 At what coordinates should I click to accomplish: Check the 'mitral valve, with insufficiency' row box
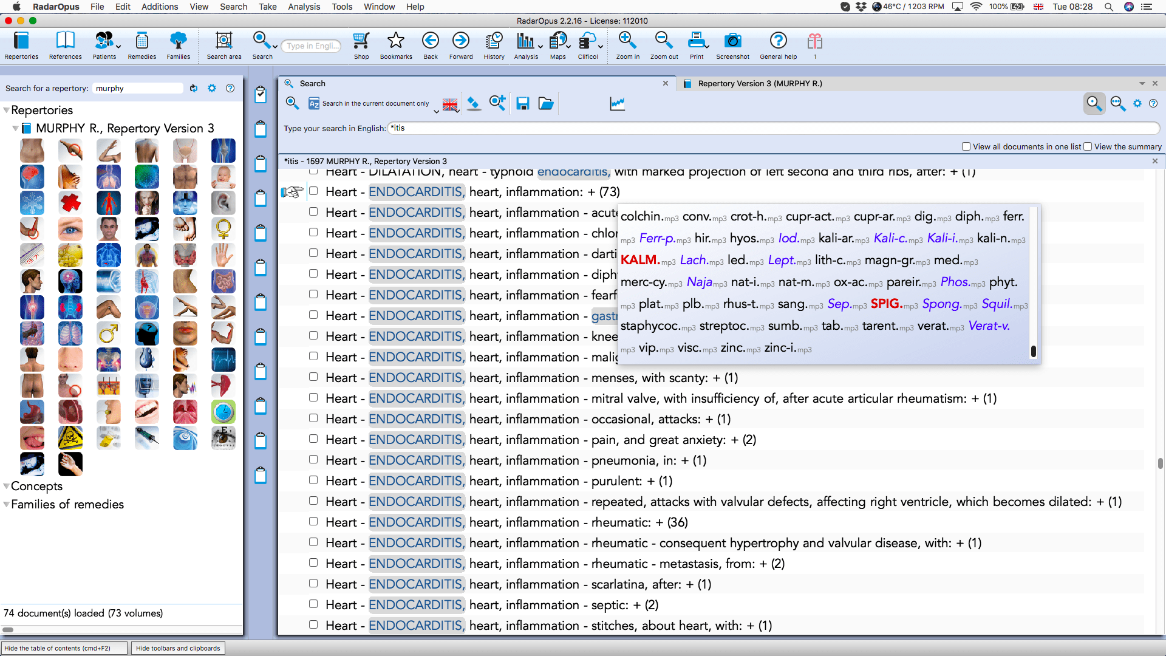pos(313,397)
